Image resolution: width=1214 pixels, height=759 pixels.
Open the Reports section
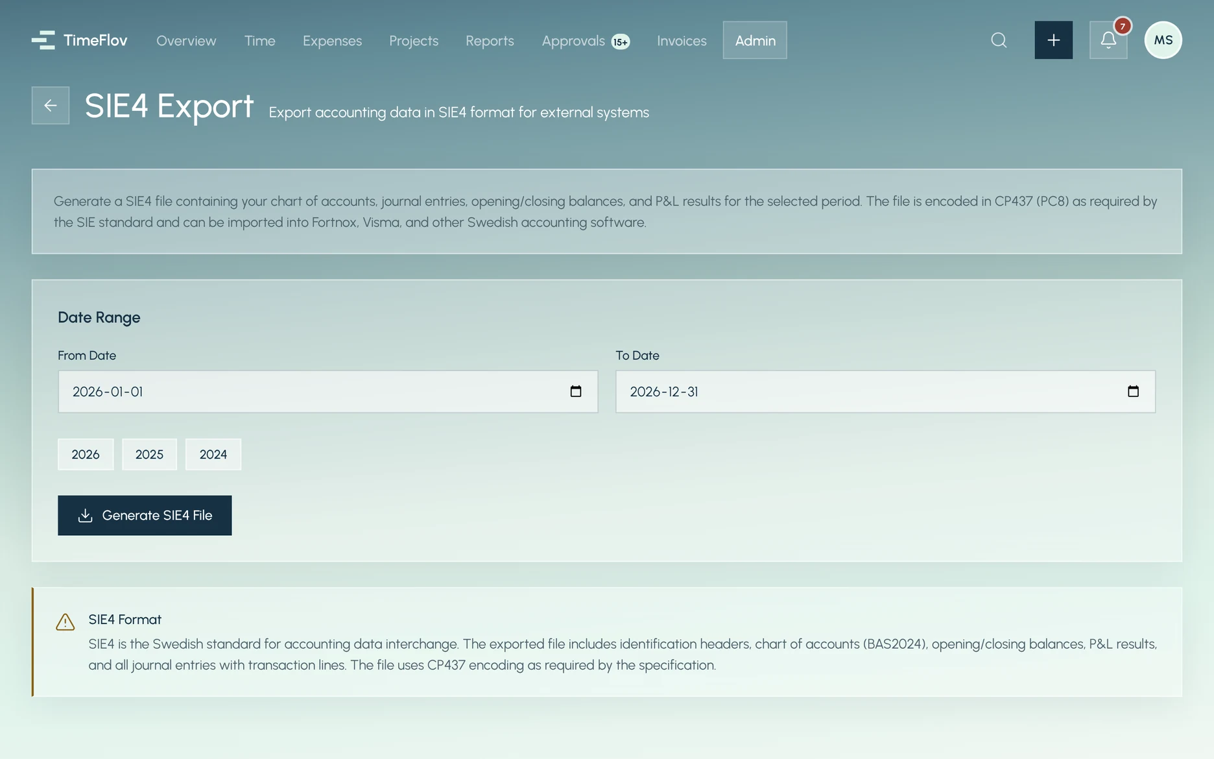coord(490,41)
